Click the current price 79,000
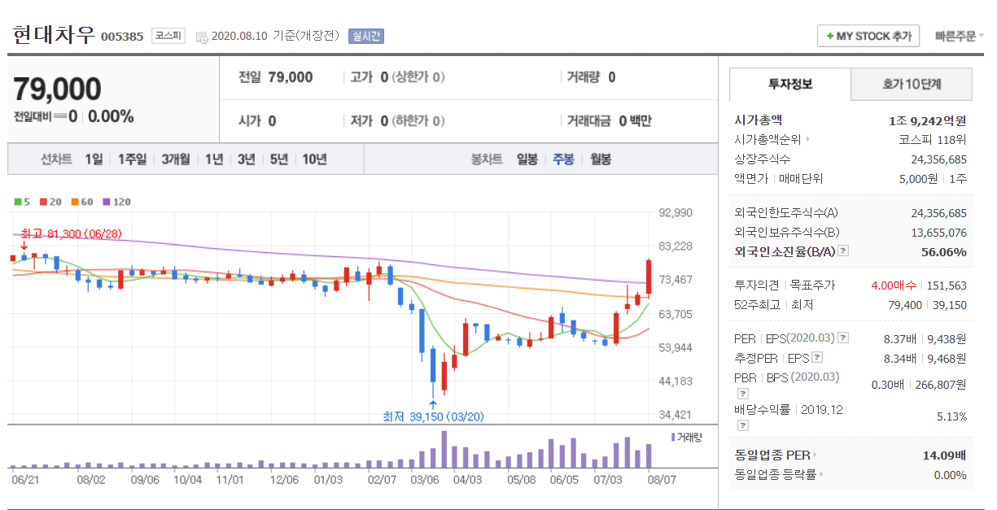Screen dimensions: 997x510 pos(57,89)
